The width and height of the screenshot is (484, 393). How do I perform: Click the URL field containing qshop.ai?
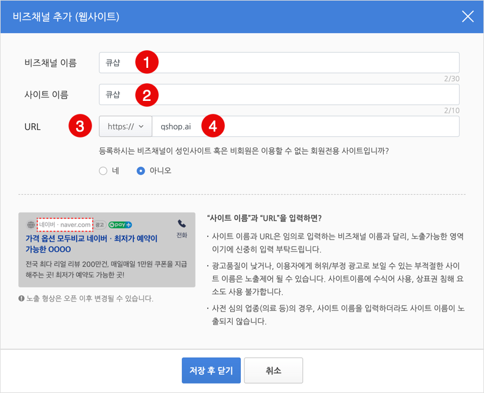coord(306,126)
